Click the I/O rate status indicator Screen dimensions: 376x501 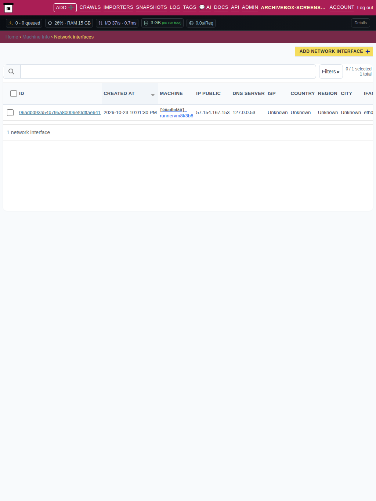(x=117, y=23)
